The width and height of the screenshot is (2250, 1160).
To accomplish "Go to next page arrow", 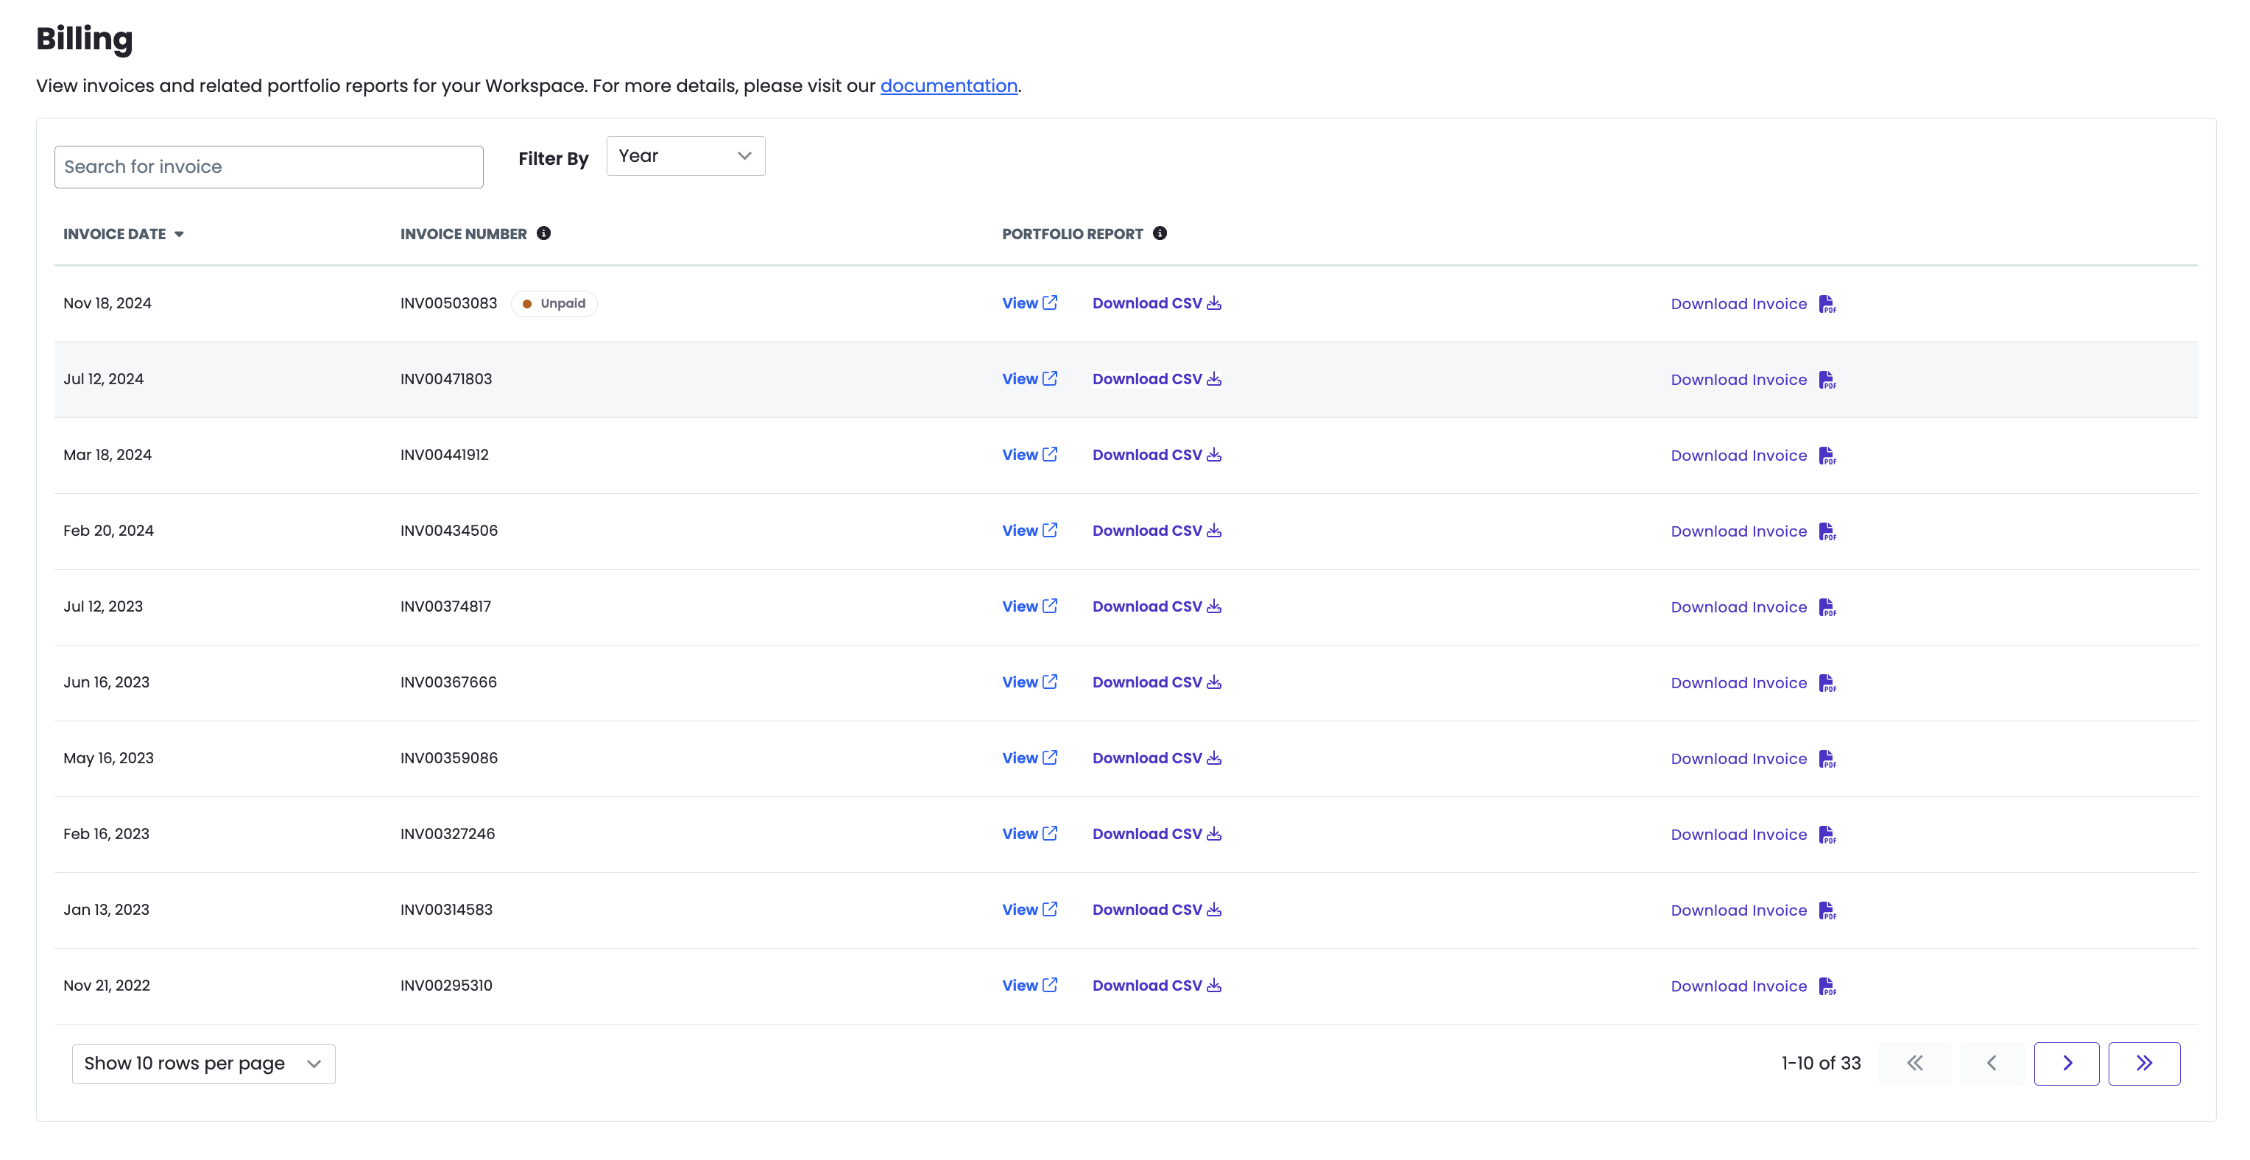I will point(2066,1063).
